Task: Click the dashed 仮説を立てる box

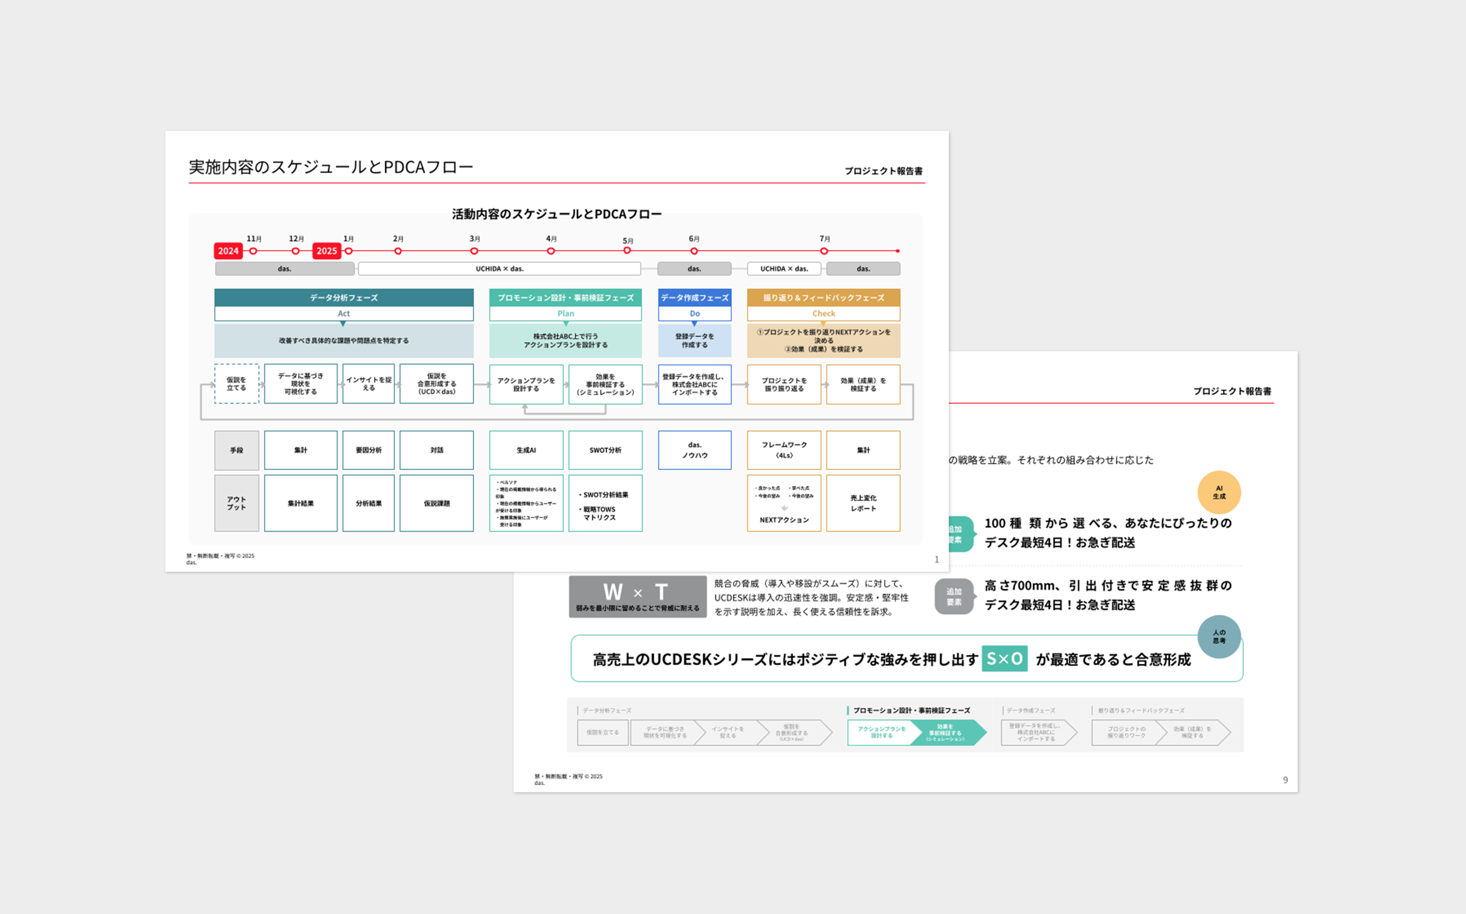Action: [x=236, y=384]
